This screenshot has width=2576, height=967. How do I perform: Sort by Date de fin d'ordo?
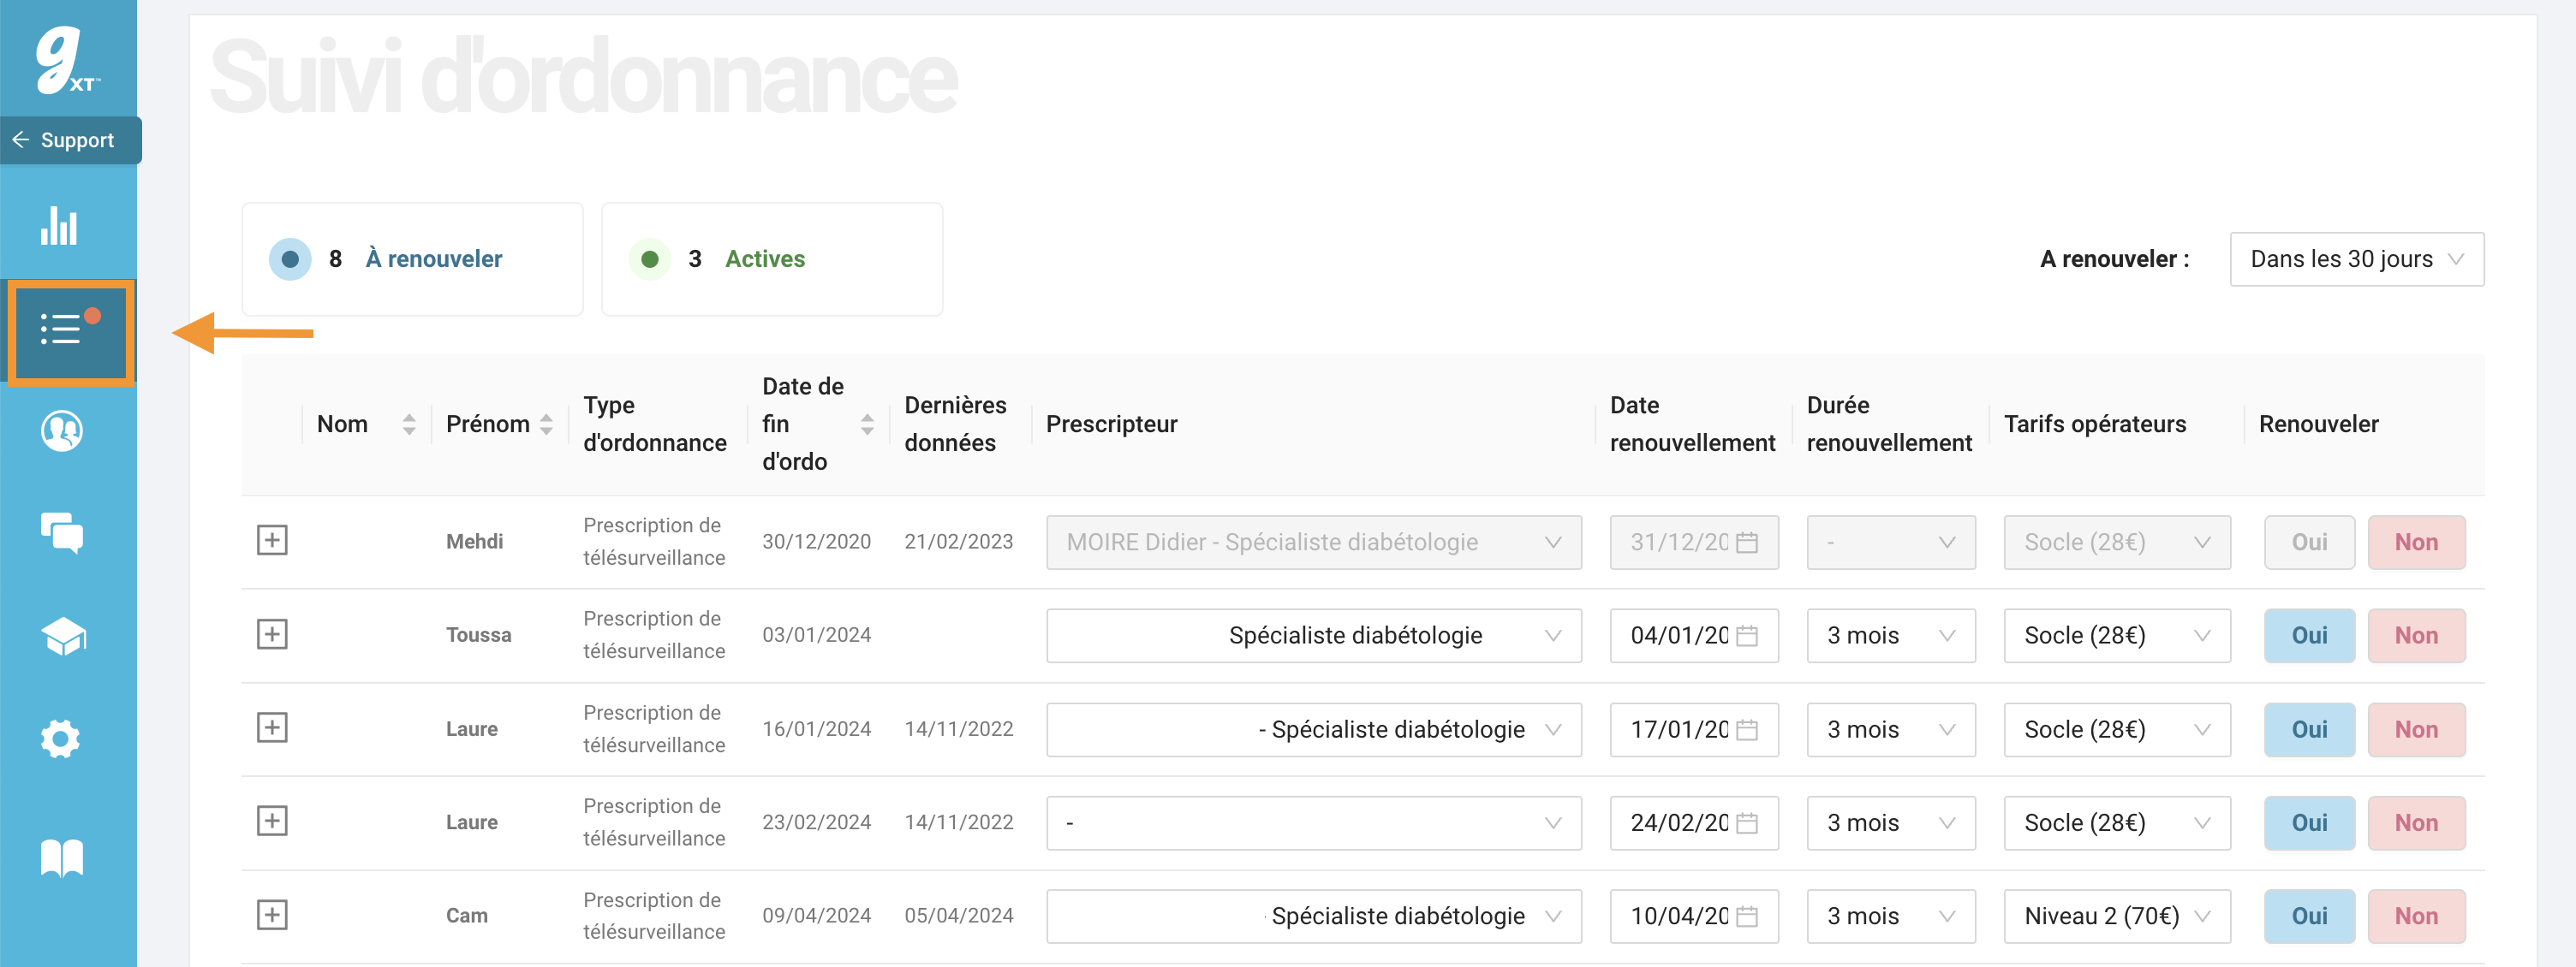coord(867,424)
